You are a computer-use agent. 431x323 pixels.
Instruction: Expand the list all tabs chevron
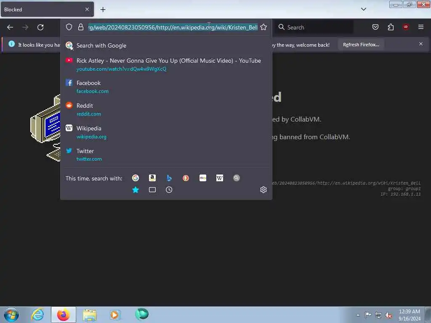tap(364, 9)
